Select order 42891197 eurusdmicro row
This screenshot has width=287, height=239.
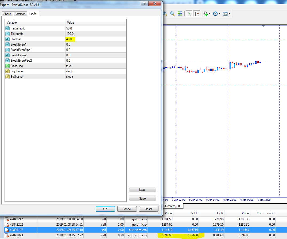pos(146,230)
